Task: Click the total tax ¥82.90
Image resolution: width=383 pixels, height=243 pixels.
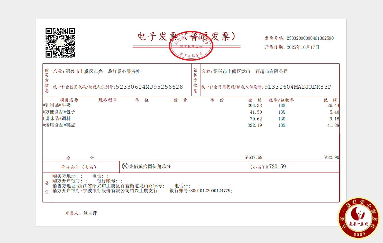Action: pos(332,157)
